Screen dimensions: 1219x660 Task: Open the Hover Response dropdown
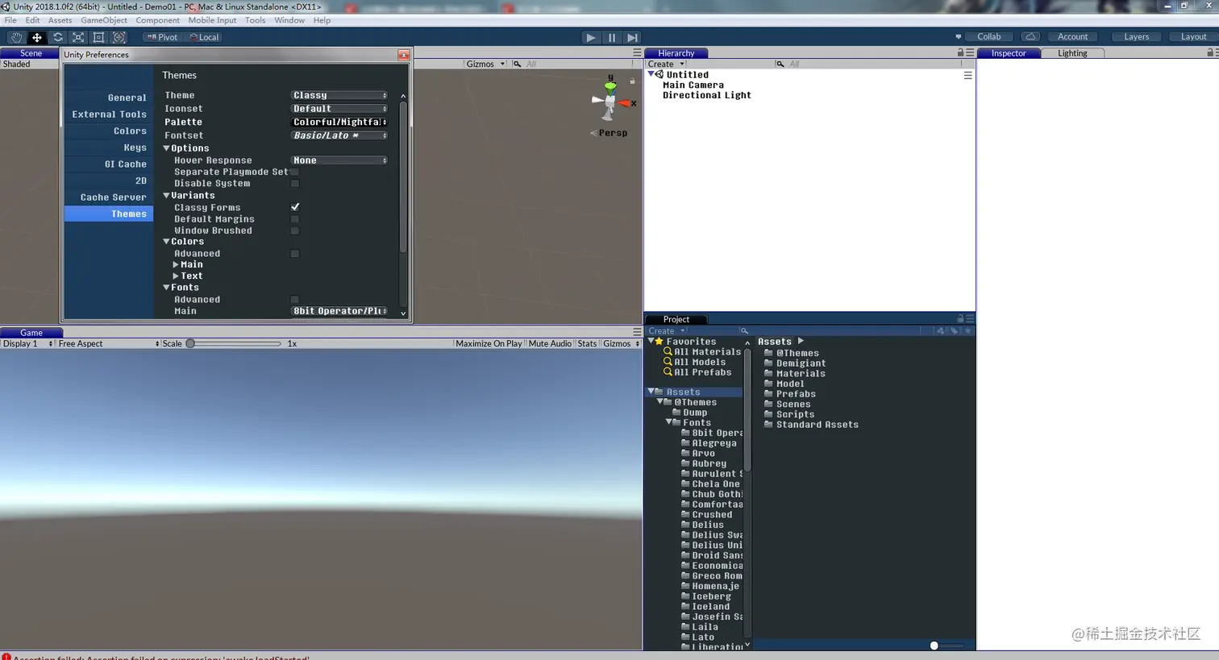[339, 160]
